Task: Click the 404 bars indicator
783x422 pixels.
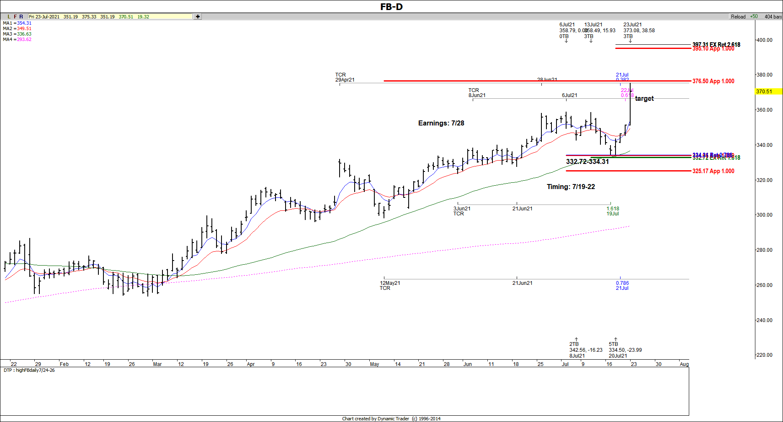Action: click(773, 17)
